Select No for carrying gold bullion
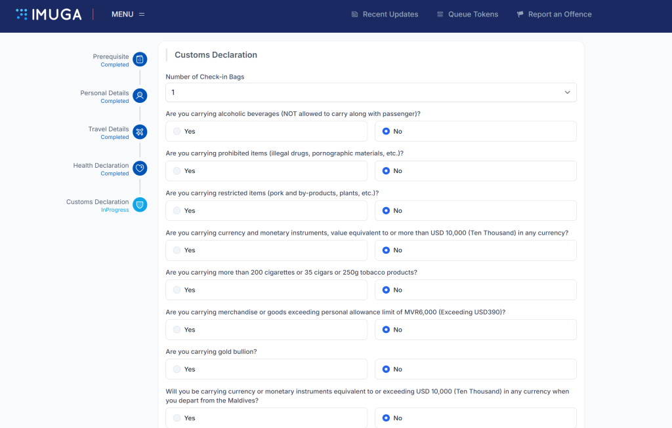This screenshot has height=428, width=672. (x=476, y=369)
